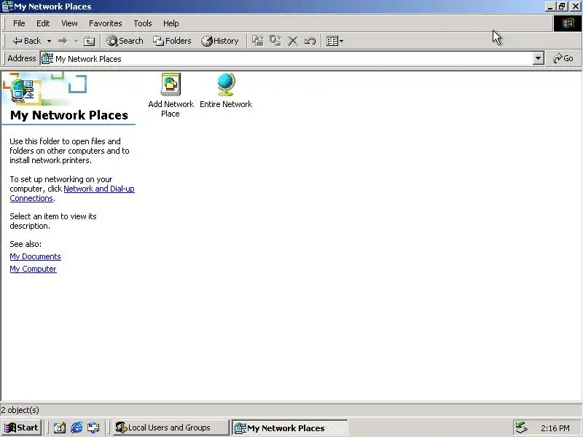The image size is (583, 437).
Task: Click the system clock showing 2:16 PM
Action: (x=555, y=428)
